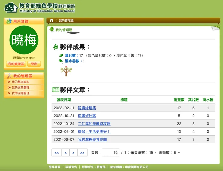Click username text 曉梅(arrowlight)
This screenshot has height=171, width=223.
pos(24,58)
